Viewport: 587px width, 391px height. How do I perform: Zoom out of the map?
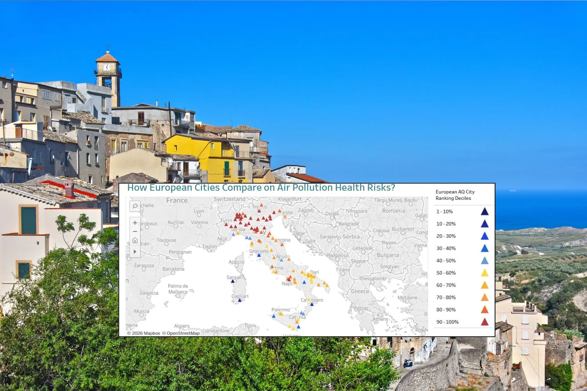(x=135, y=231)
